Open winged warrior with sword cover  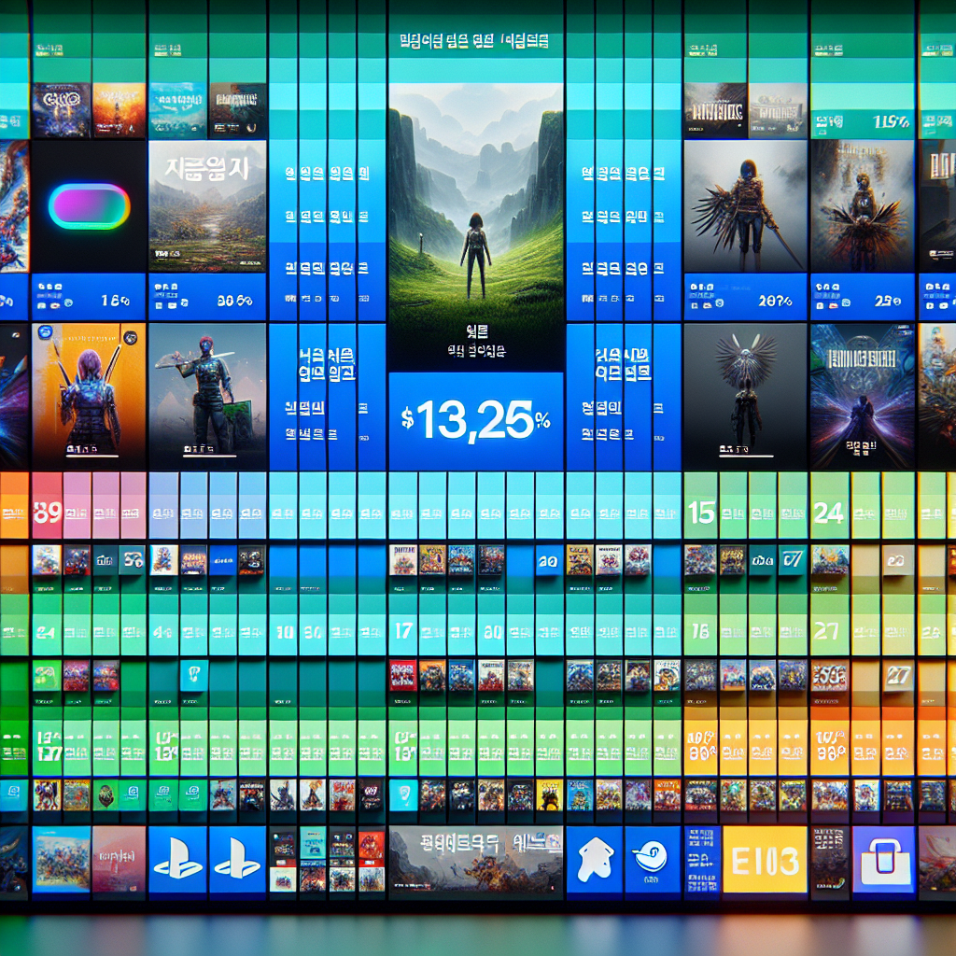pyautogui.click(x=745, y=206)
